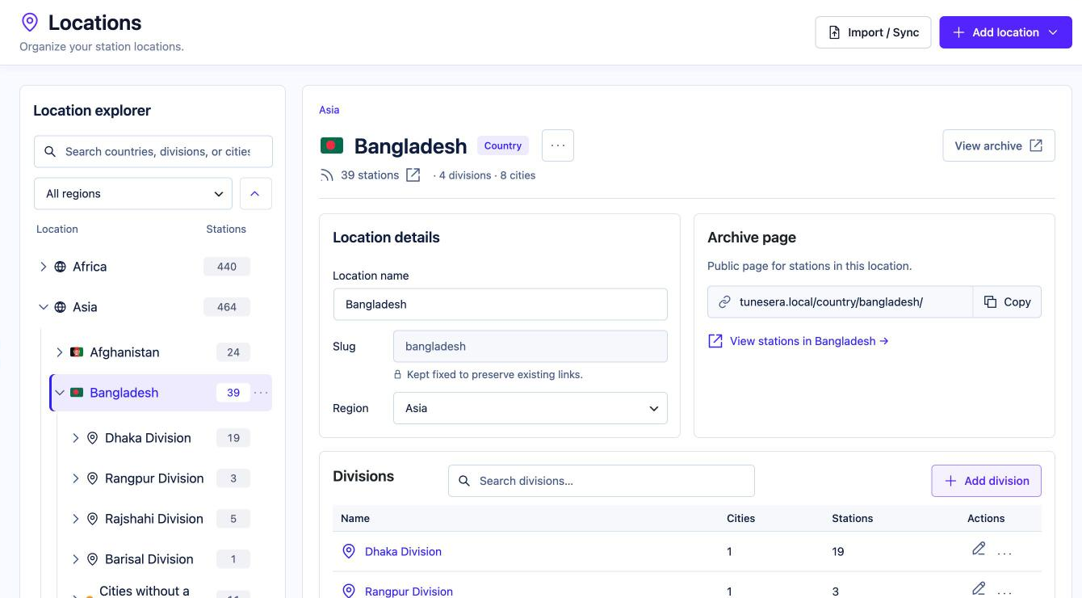Open the three-dot menu on Bangladesh tree row
The height and width of the screenshot is (598, 1082).
click(x=261, y=393)
